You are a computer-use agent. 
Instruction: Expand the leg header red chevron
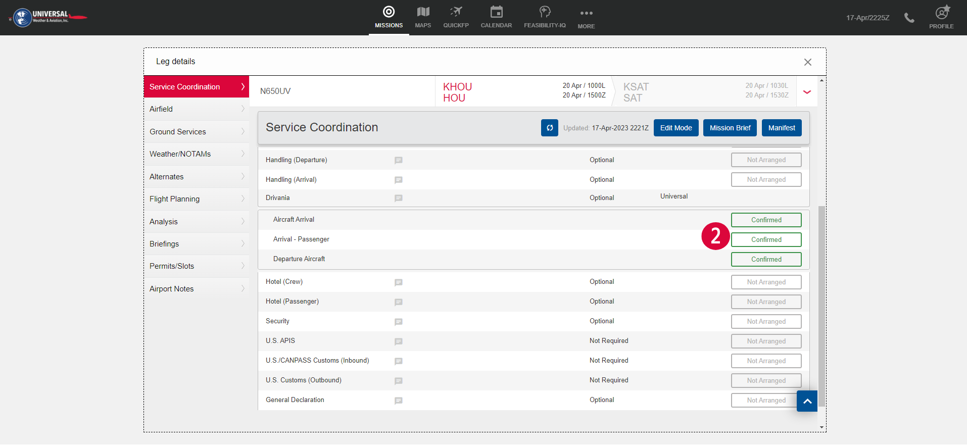[x=807, y=92]
